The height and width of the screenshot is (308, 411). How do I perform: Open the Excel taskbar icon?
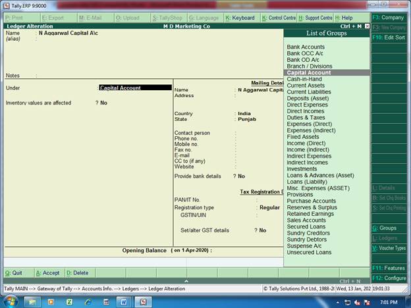pos(69,302)
